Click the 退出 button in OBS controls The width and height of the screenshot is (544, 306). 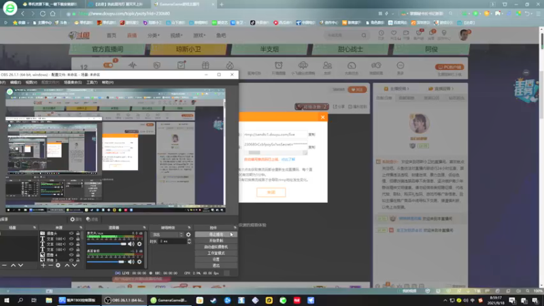coord(216,266)
